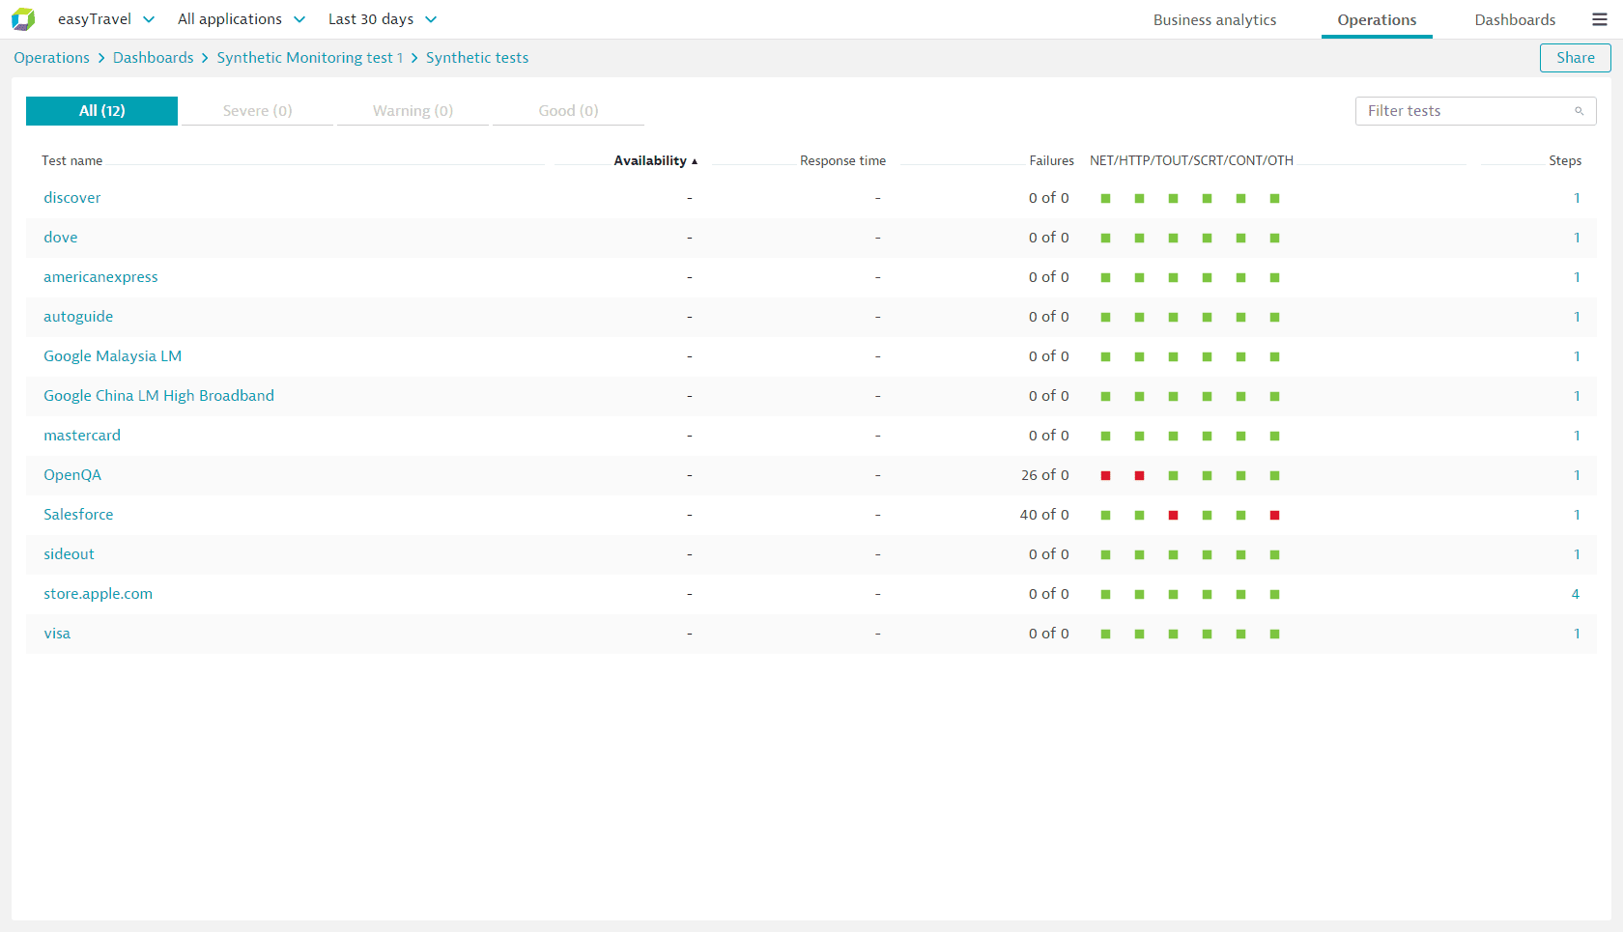Open the Last 30 days timeframe dropdown
The height and width of the screenshot is (932, 1623).
coord(383,19)
